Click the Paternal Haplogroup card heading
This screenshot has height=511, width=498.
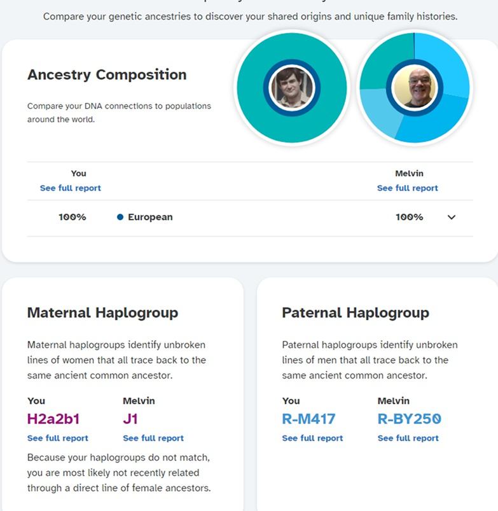click(x=356, y=313)
